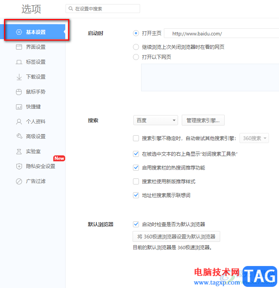This screenshot has width=279, height=288.
Task: Click the 鼠标手势 mouse icon
Action: (x=19, y=92)
